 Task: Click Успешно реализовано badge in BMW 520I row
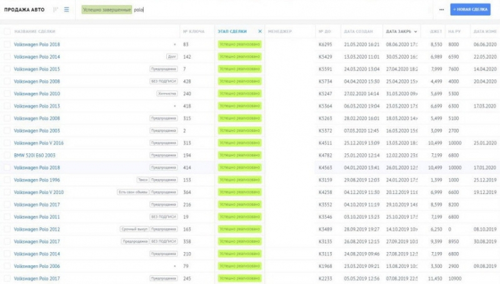(x=239, y=155)
